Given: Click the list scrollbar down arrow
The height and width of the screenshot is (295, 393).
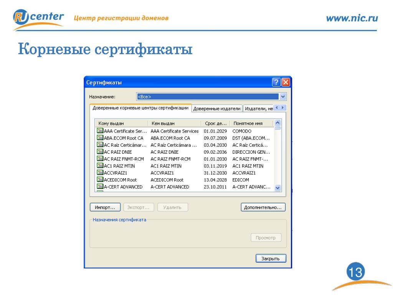Looking at the screenshot, I should [277, 187].
